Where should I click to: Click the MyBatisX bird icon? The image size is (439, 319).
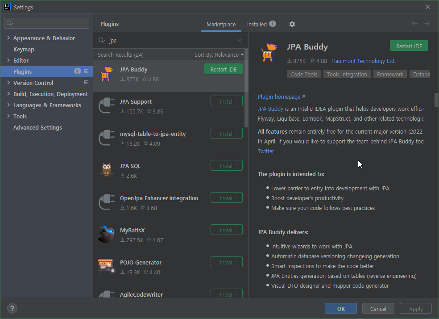(x=106, y=235)
